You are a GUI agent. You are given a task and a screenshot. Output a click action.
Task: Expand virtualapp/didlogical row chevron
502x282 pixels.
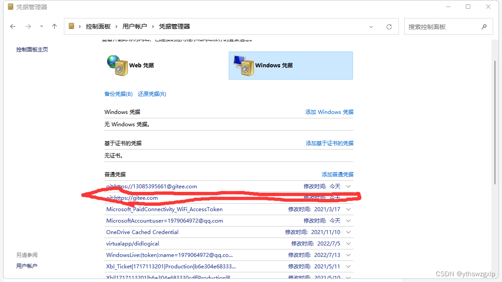click(x=348, y=244)
